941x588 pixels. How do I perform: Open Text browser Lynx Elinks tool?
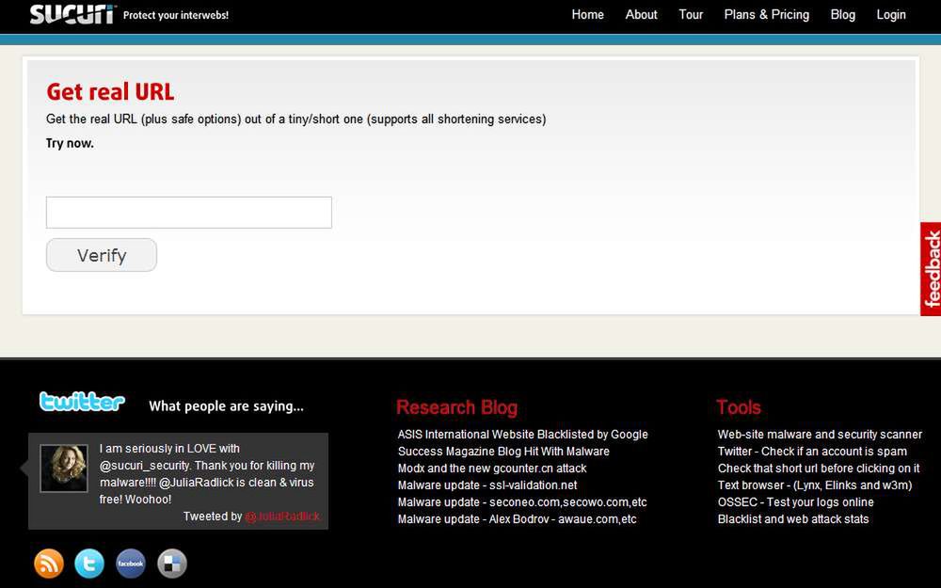pyautogui.click(x=814, y=485)
